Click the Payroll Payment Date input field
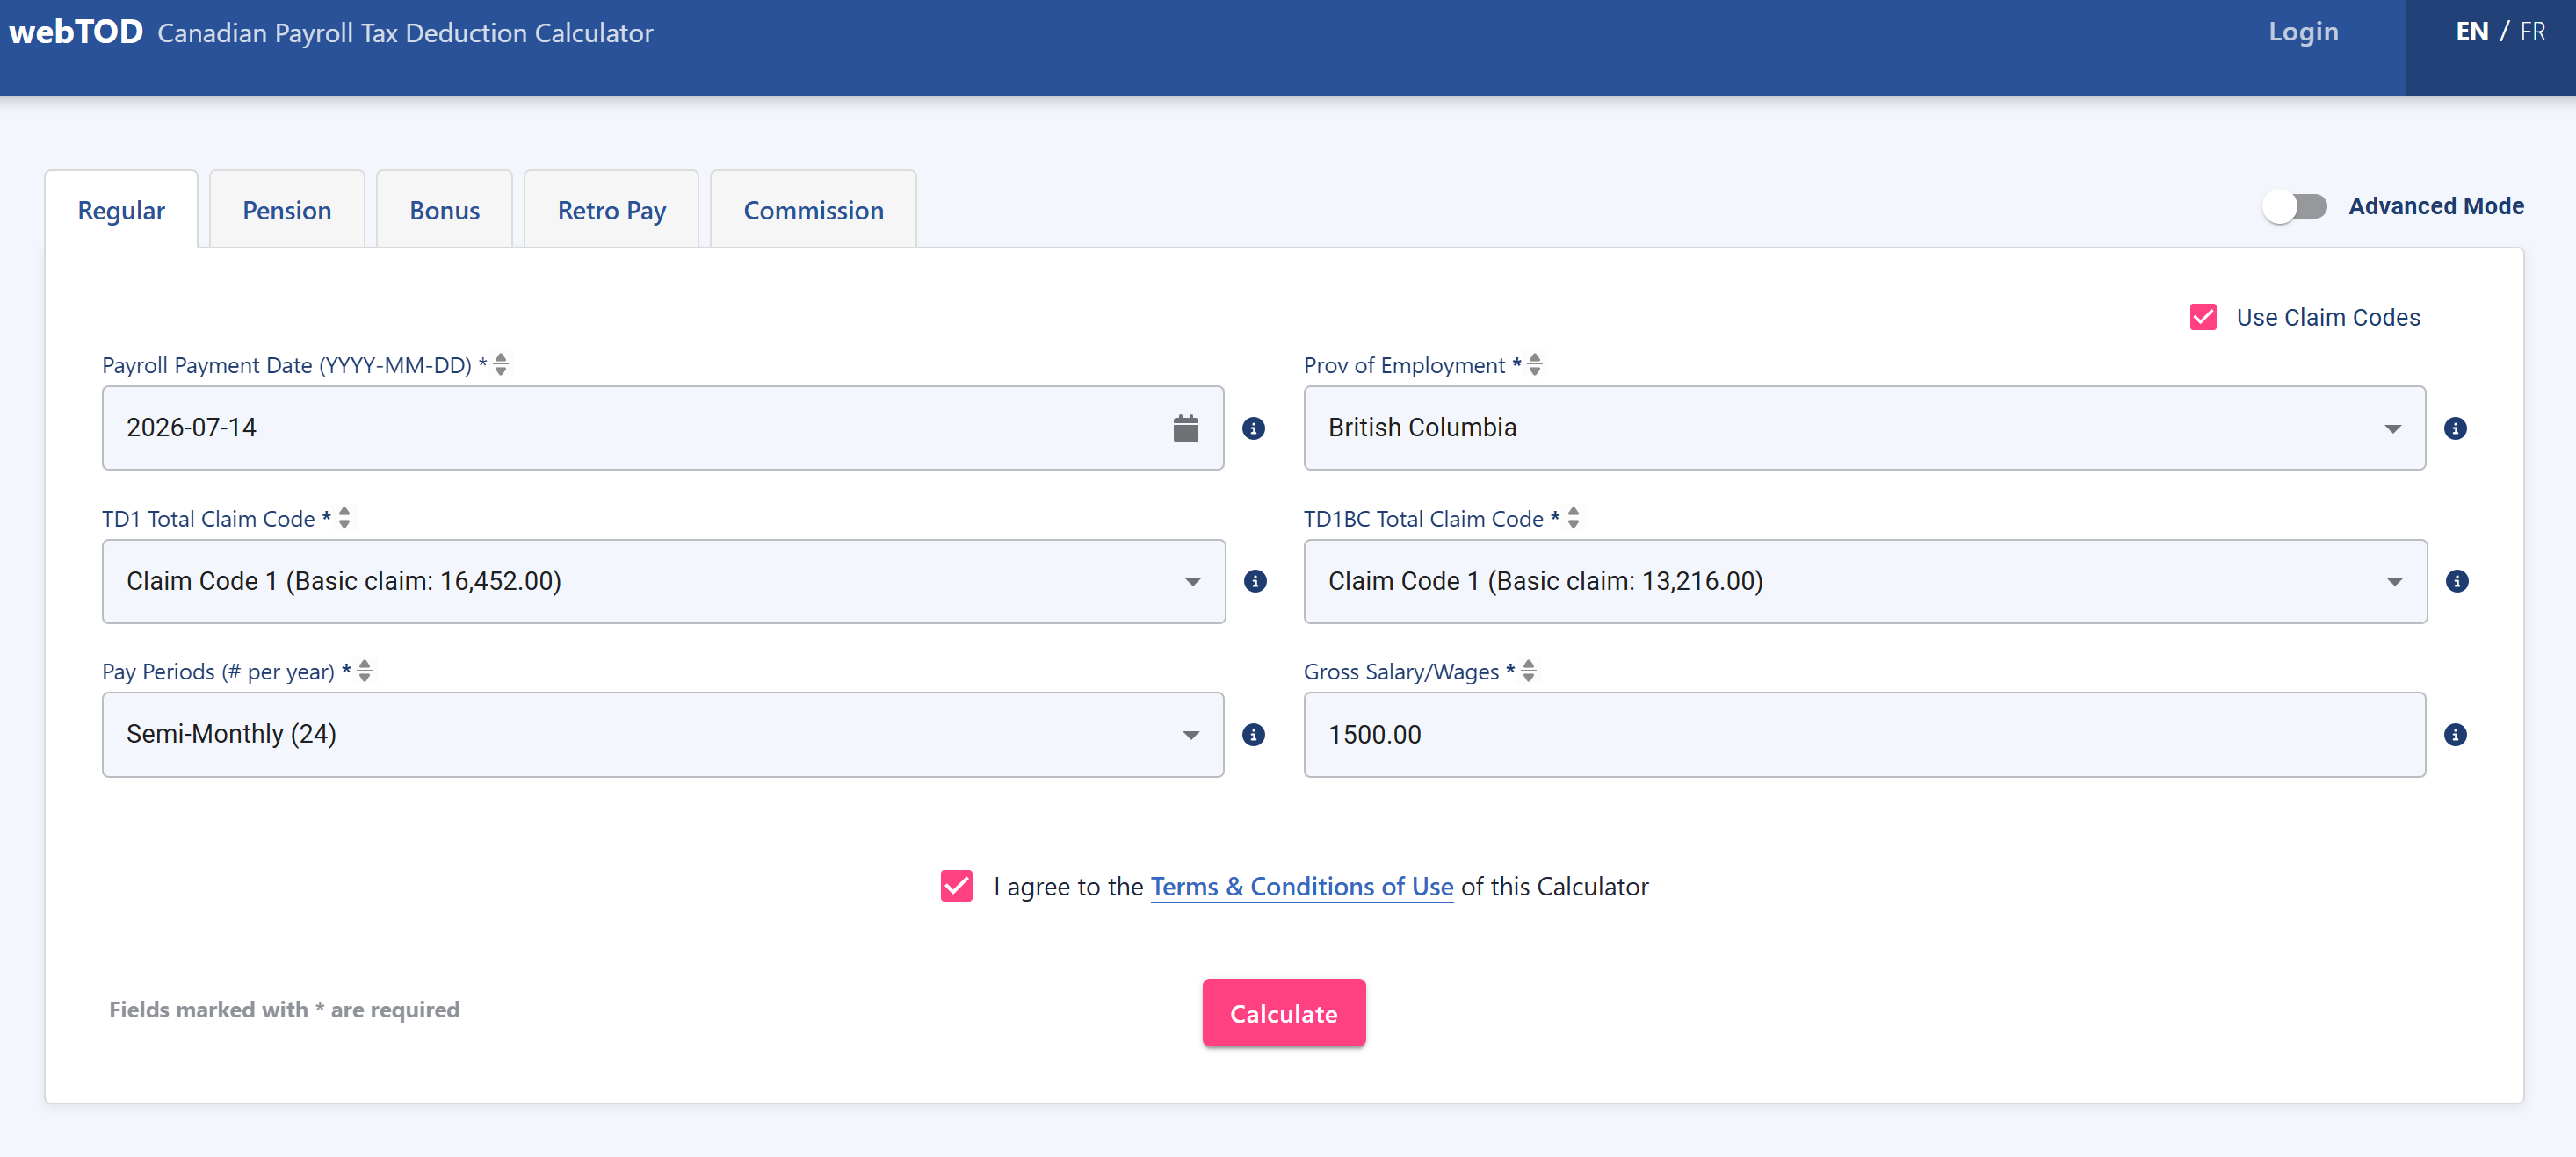Image resolution: width=2576 pixels, height=1157 pixels. point(663,428)
